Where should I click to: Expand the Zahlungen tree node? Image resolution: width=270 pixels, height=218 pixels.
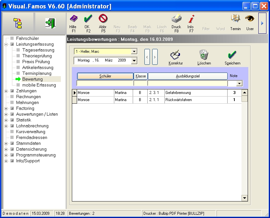[6, 91]
